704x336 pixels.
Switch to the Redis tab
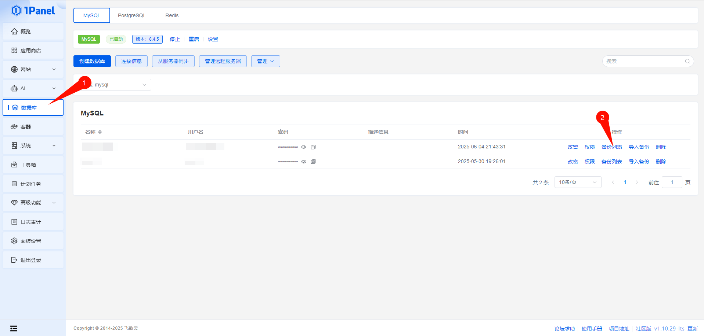pyautogui.click(x=172, y=15)
